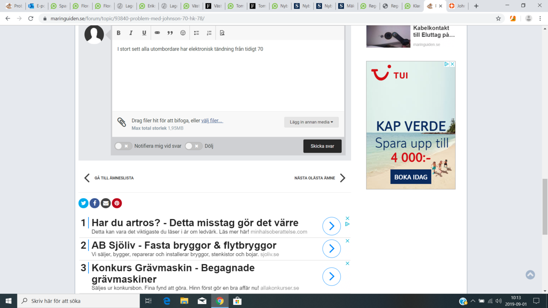Insert a link using the editor toolbar

157,33
